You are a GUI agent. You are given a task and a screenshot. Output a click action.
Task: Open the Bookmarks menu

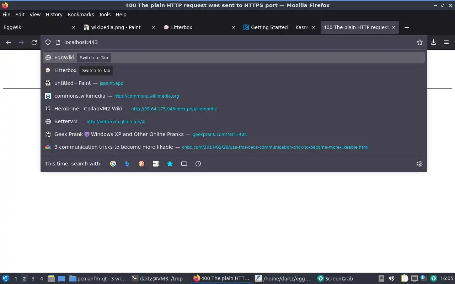click(x=81, y=15)
